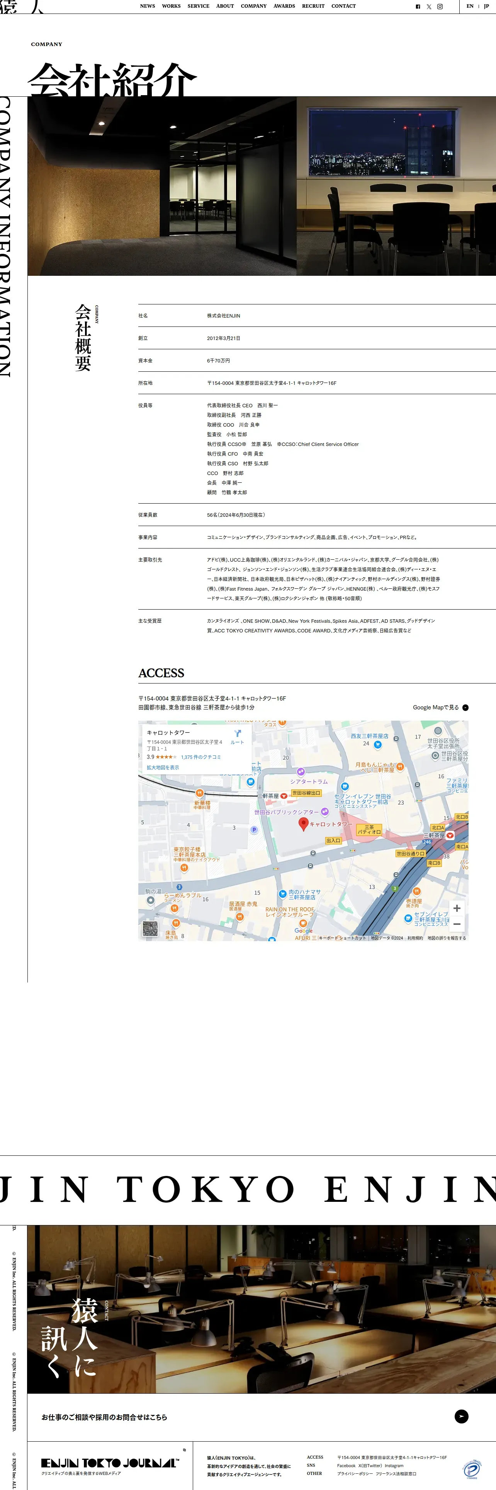This screenshot has width=496, height=1490.
Task: Click the セブン-イレブン キャロットタワー前店 marker
Action: [345, 787]
